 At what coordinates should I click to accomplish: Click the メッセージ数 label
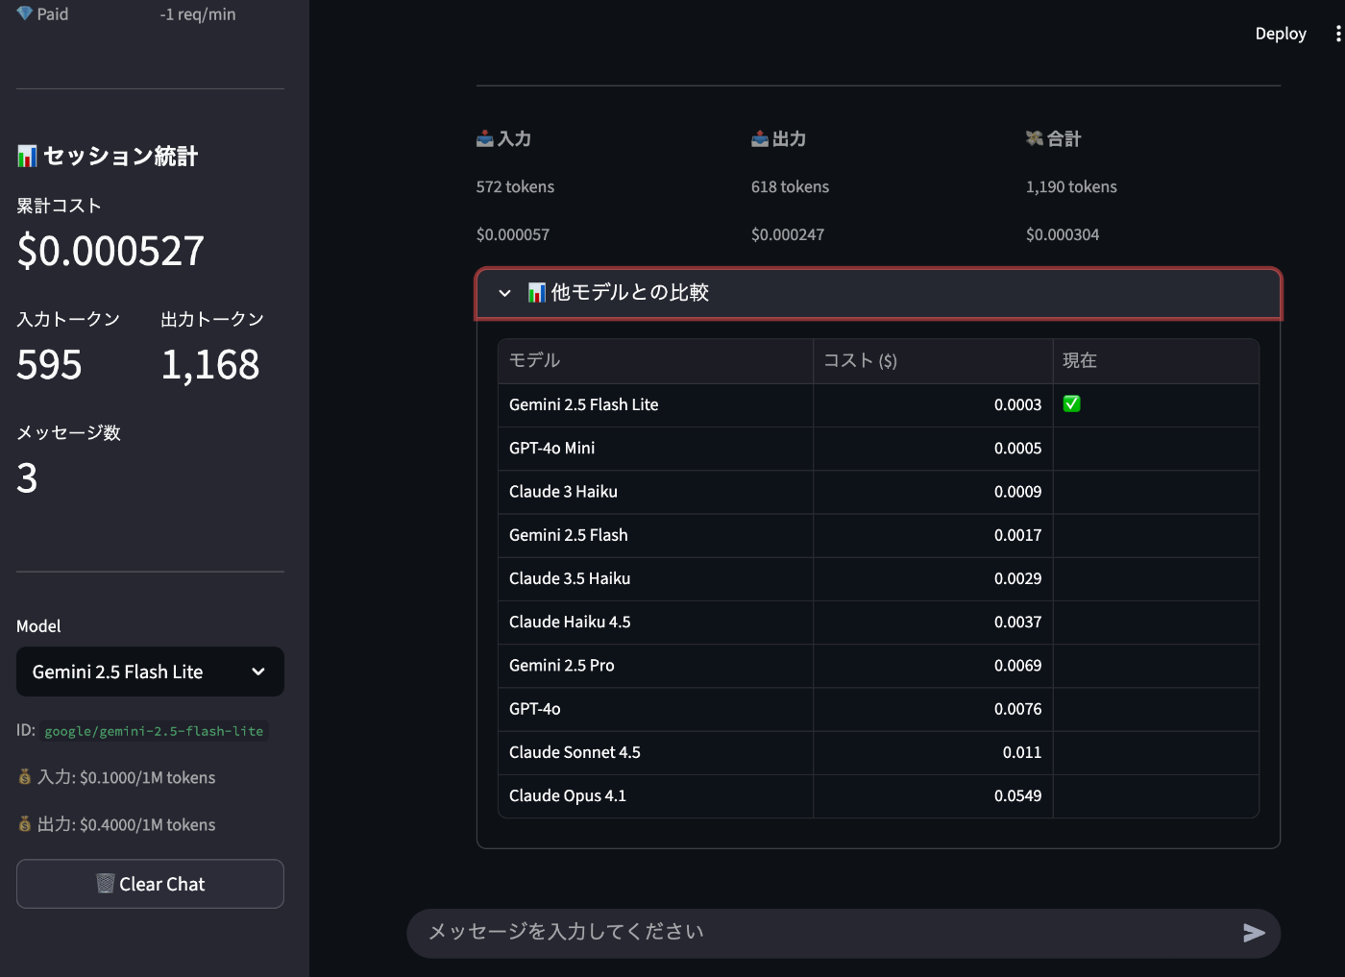(68, 433)
